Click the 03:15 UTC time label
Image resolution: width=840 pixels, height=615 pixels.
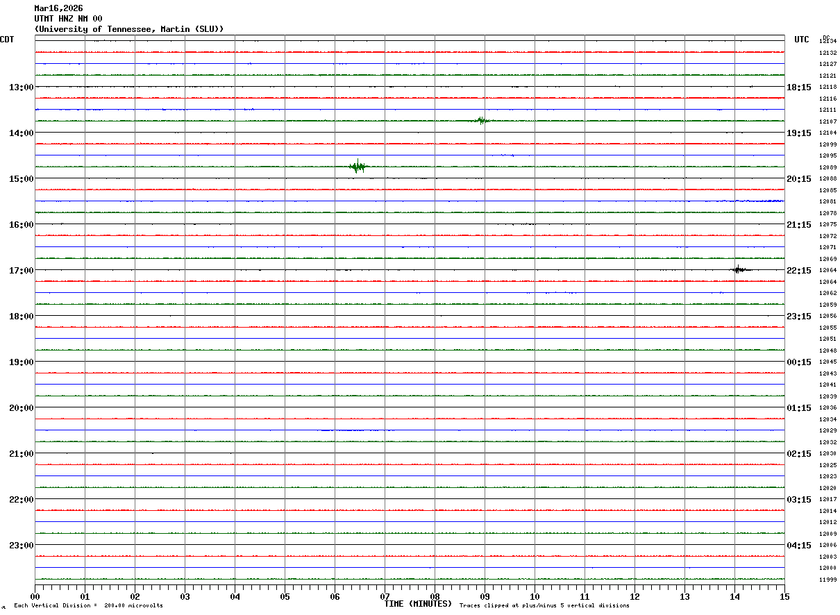(799, 499)
